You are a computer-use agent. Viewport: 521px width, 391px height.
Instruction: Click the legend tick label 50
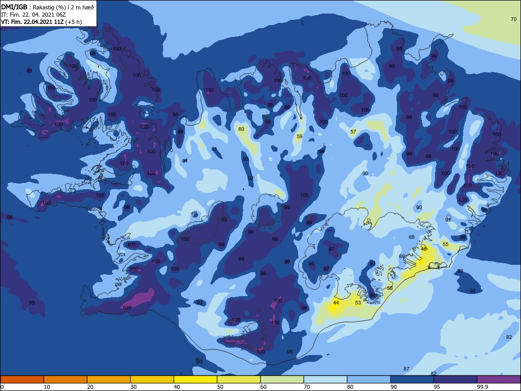click(x=220, y=387)
